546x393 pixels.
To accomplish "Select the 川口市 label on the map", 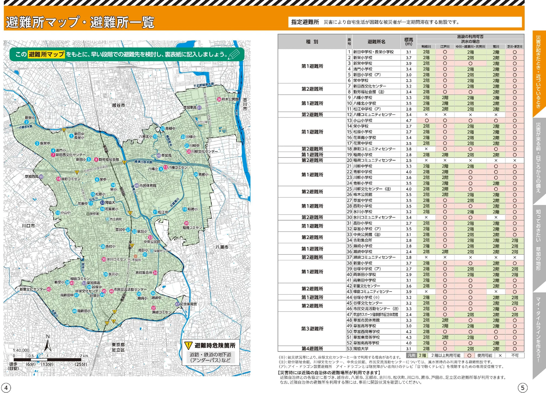I will 28,226.
